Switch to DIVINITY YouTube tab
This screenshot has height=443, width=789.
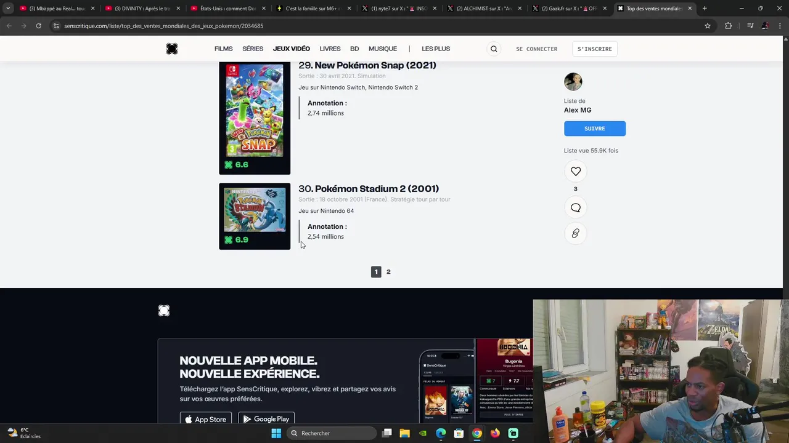click(x=141, y=9)
